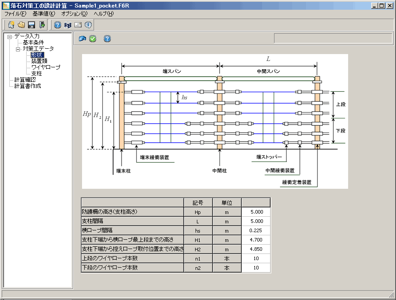
Task: Open the 基準値(K) menu
Action: click(44, 14)
